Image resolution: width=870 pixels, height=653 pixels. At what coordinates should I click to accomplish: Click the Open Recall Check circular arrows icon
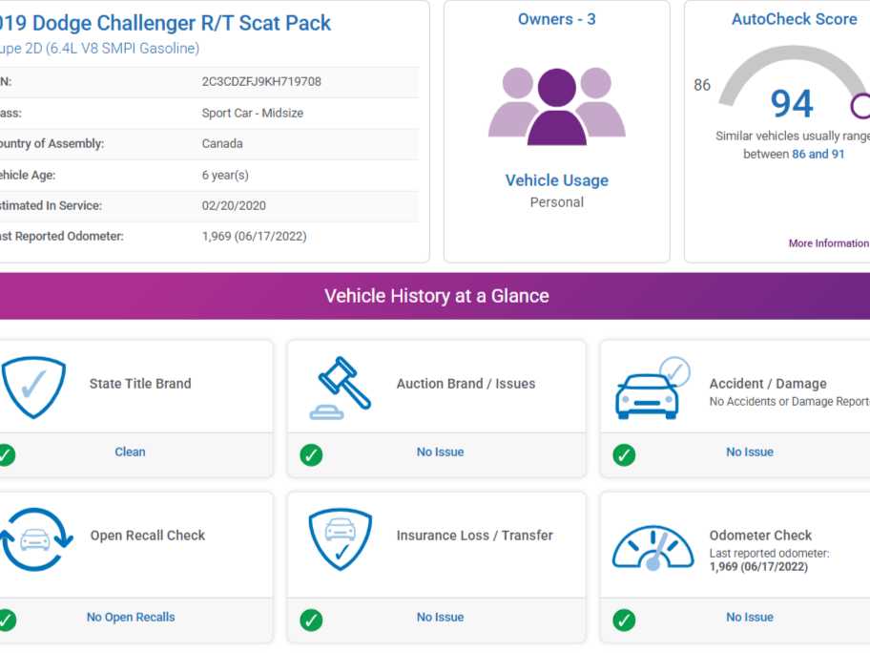point(36,539)
